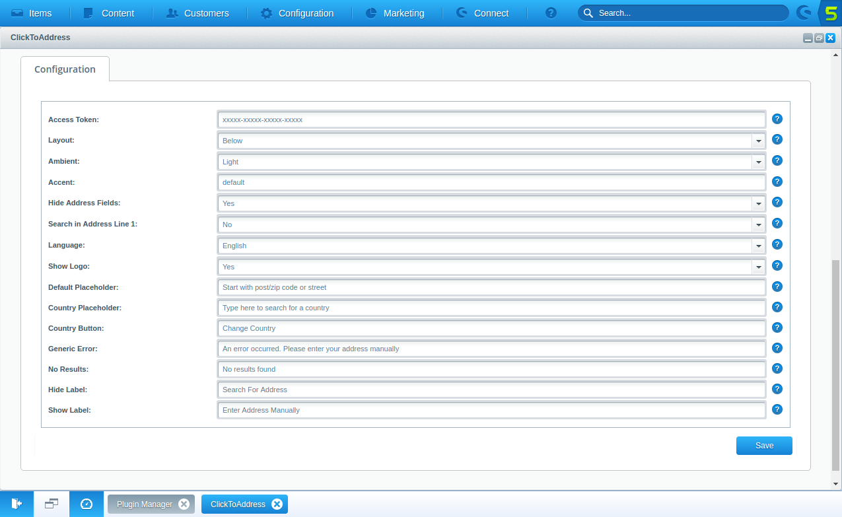Click the dashboard gauge icon in taskbar

(x=87, y=504)
